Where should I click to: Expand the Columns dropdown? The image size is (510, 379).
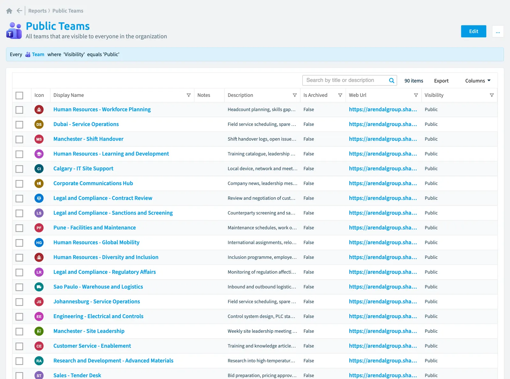(x=478, y=81)
